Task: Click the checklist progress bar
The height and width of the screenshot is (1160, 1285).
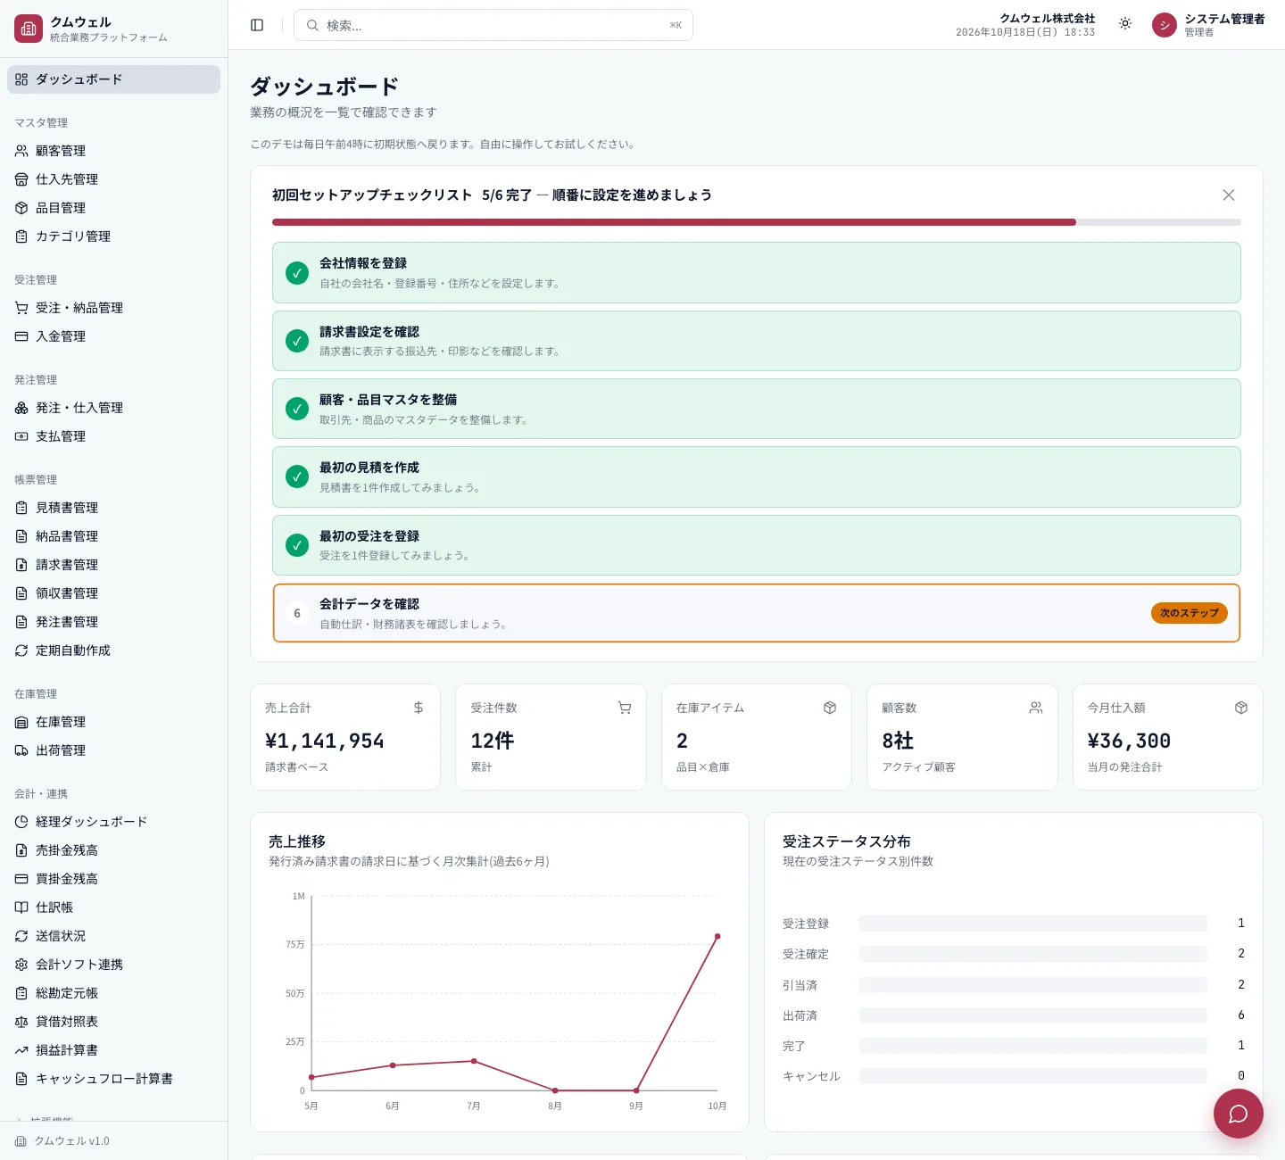Action: coord(757,222)
